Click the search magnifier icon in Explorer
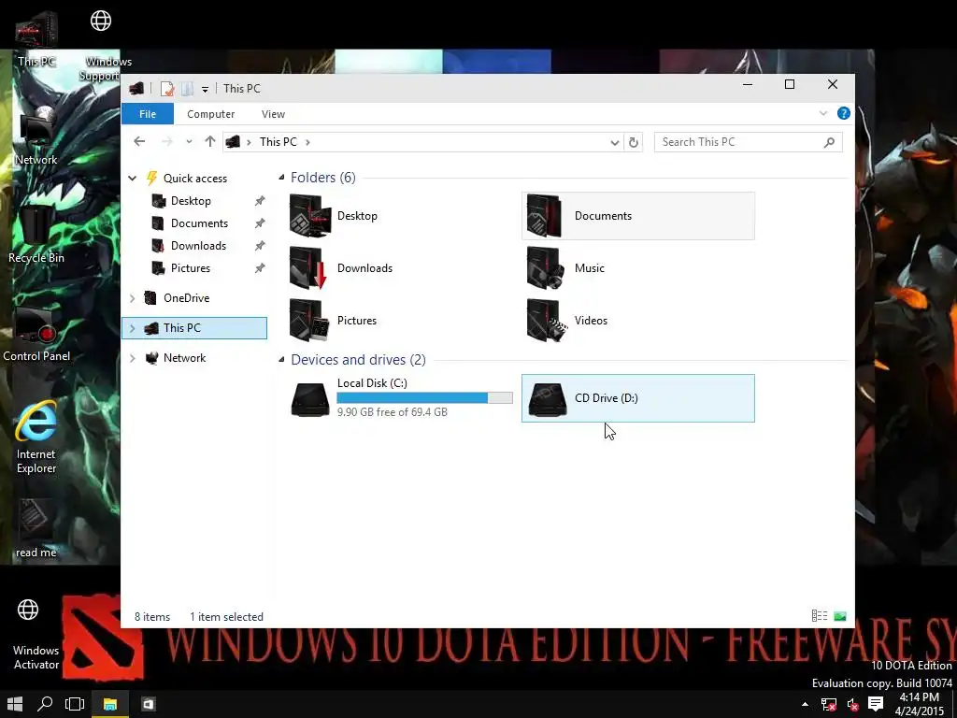The image size is (957, 718). 829,142
